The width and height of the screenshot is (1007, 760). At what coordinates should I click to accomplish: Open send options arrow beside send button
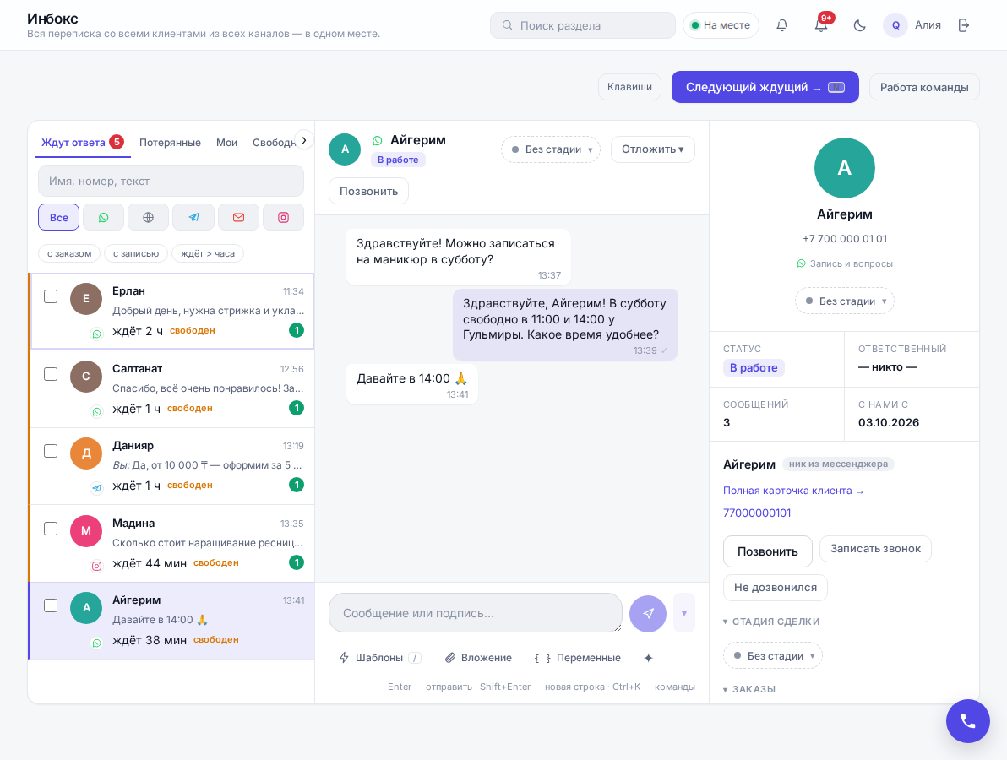pos(684,613)
